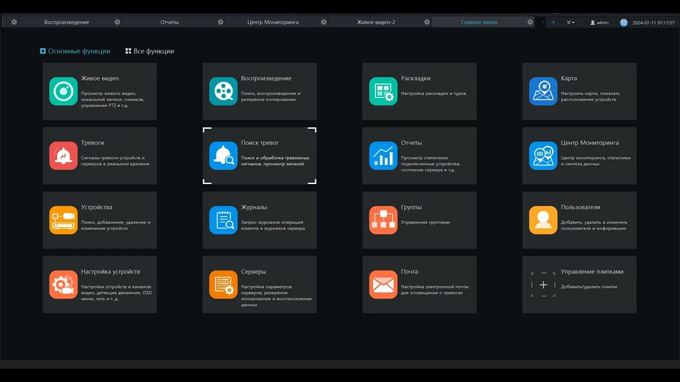Click description 'Добавить/удалить плитки'

[x=589, y=287]
